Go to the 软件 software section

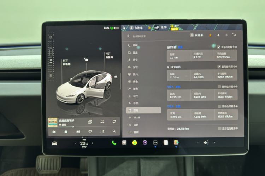pos(132,96)
